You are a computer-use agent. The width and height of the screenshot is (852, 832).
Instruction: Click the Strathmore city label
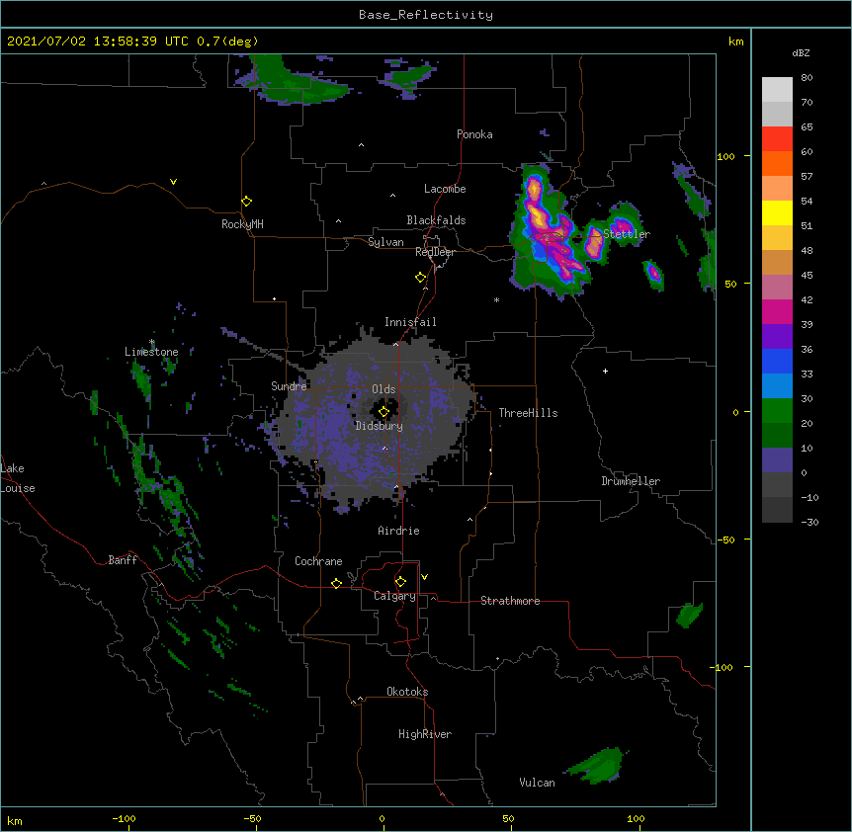pyautogui.click(x=510, y=601)
